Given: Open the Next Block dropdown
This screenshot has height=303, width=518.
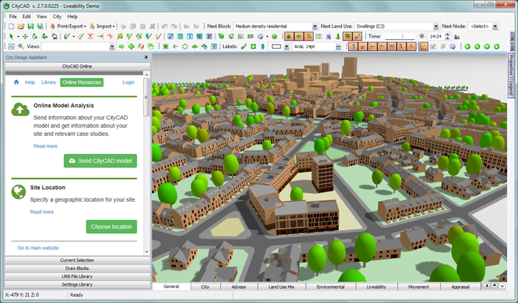Looking at the screenshot, I should [315, 27].
